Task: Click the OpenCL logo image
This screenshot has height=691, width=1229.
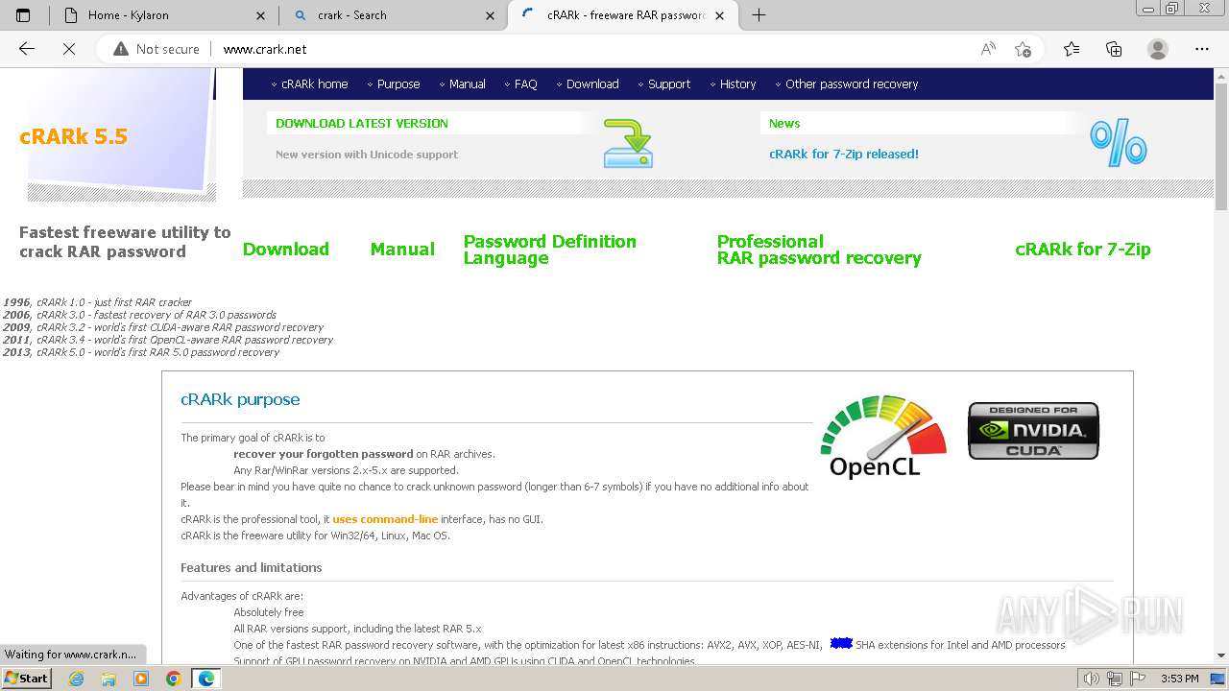Action: [x=883, y=436]
